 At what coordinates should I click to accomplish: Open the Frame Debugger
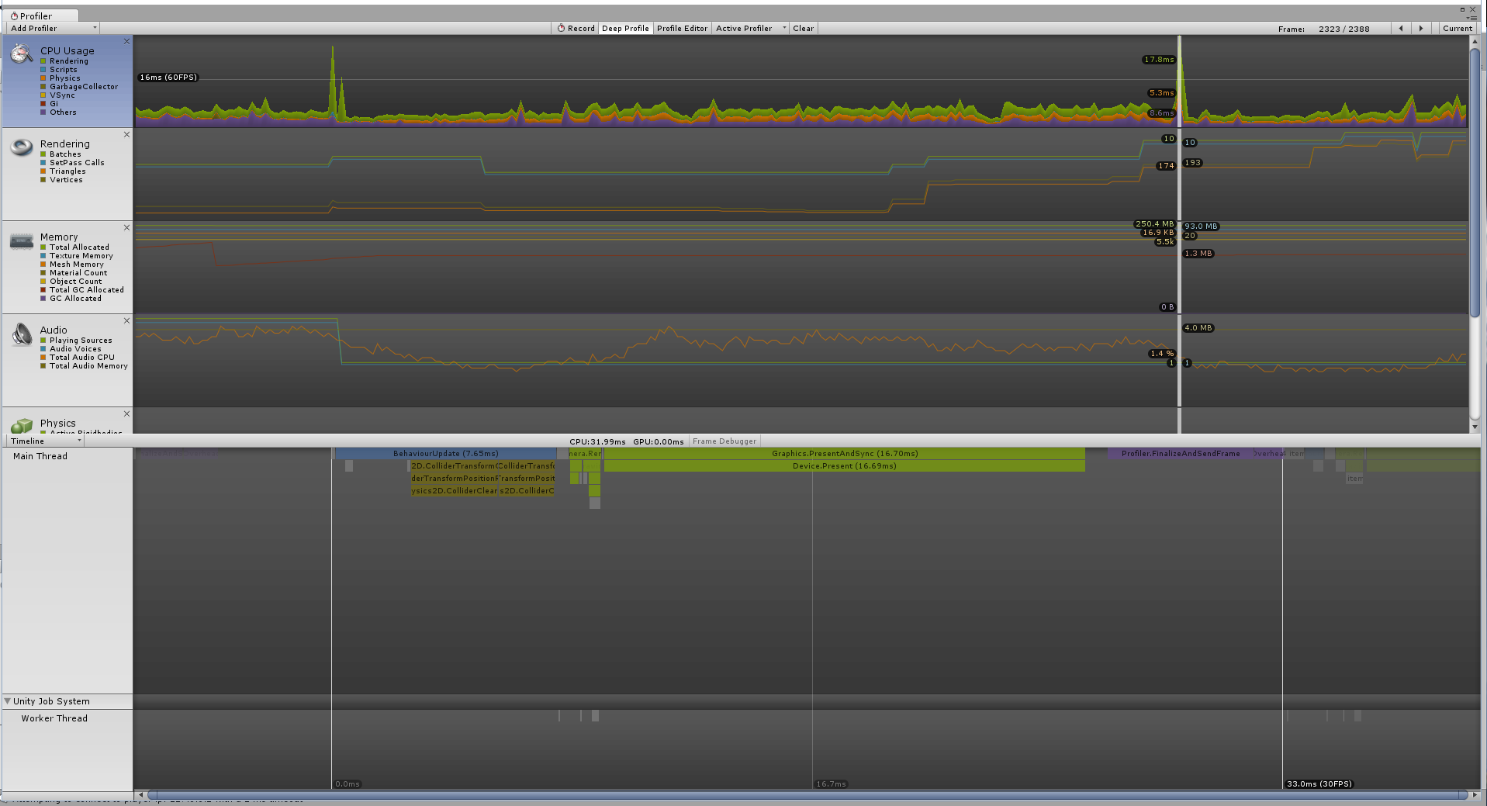coord(724,441)
